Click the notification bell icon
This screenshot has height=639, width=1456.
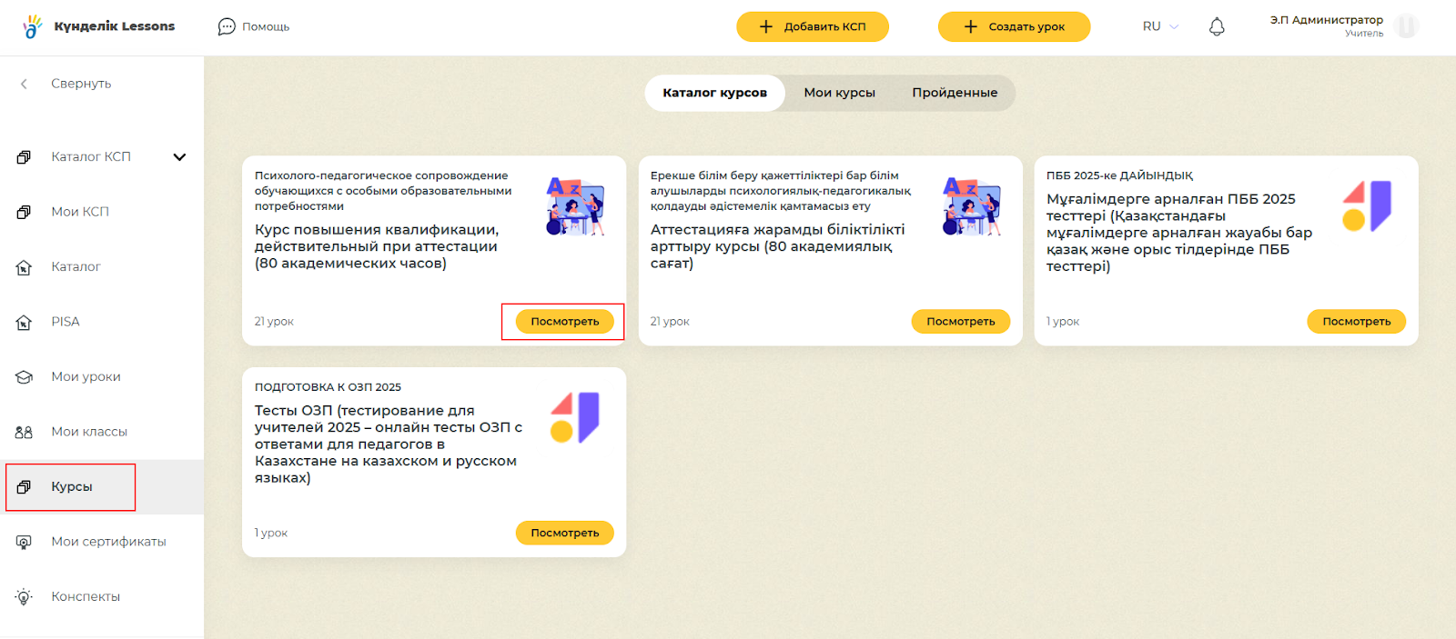(x=1217, y=27)
